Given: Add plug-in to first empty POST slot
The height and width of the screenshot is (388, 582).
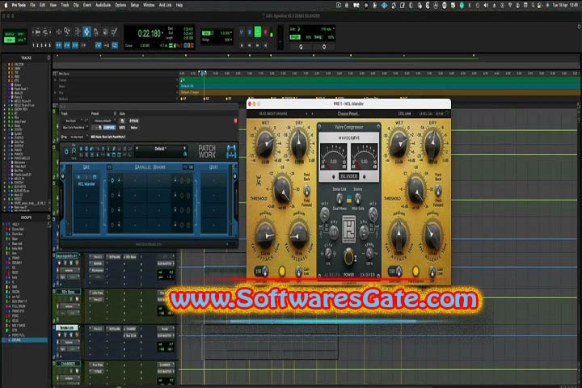Looking at the screenshot, I should click(x=213, y=181).
